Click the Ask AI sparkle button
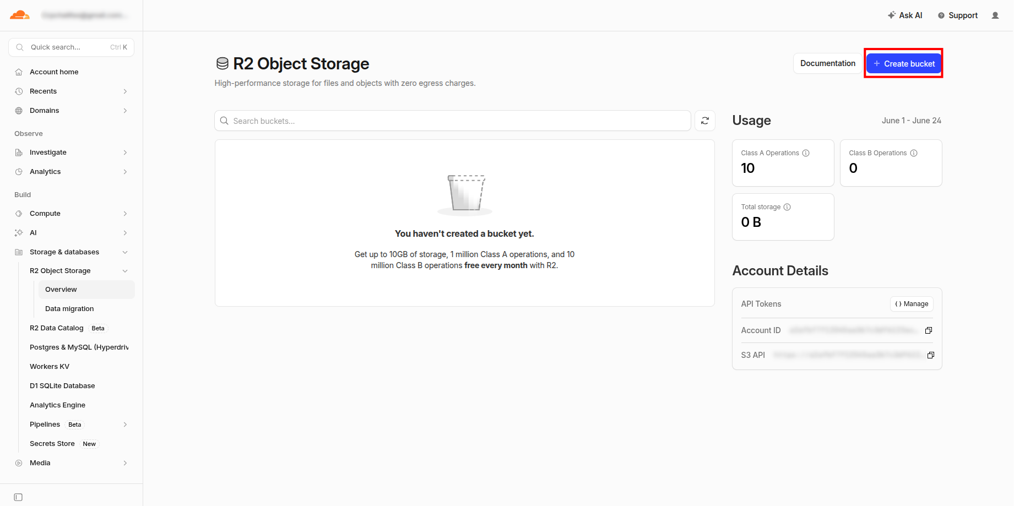The width and height of the screenshot is (1014, 506). pyautogui.click(x=905, y=15)
